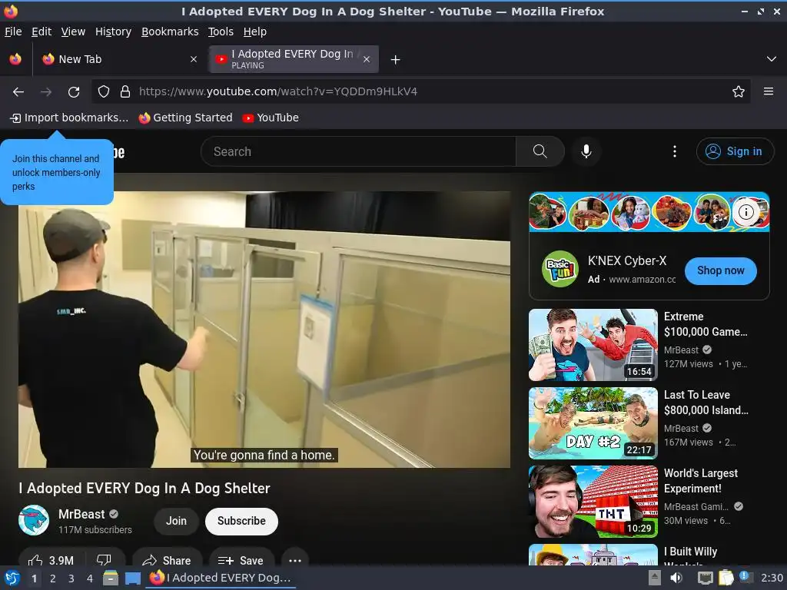Open Firefox View pinned icon

(x=15, y=59)
